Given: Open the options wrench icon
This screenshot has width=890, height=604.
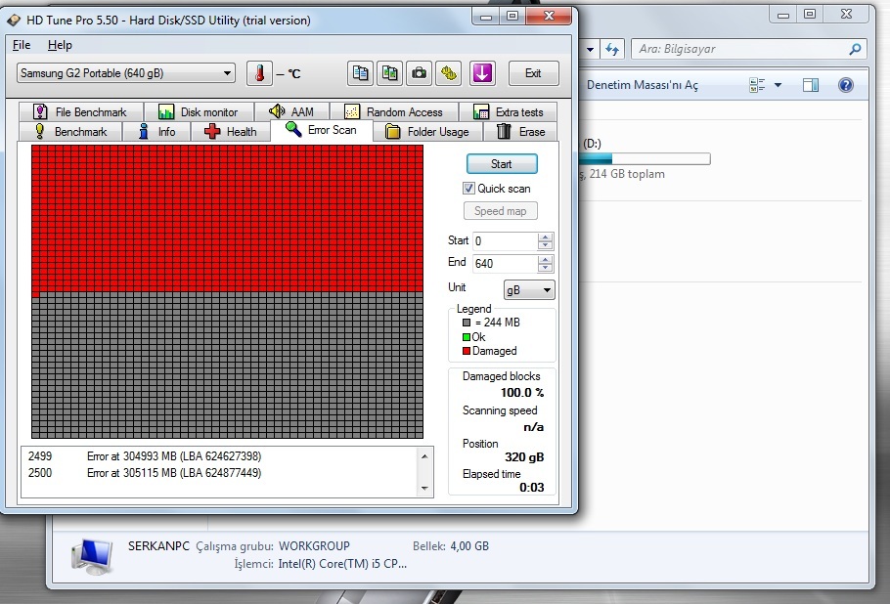Looking at the screenshot, I should point(448,73).
